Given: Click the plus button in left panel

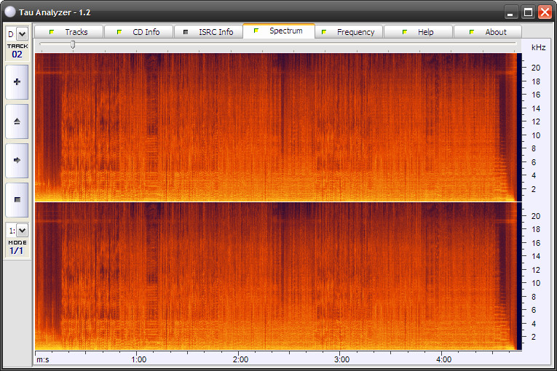Looking at the screenshot, I should pos(17,82).
